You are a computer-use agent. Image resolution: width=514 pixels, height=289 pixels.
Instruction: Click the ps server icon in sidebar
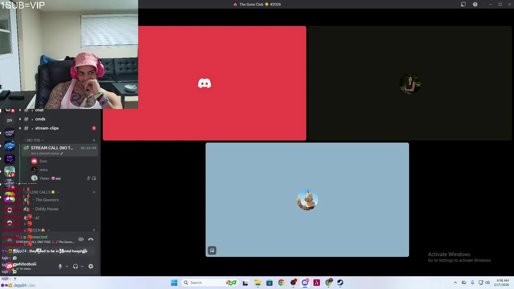point(10,120)
